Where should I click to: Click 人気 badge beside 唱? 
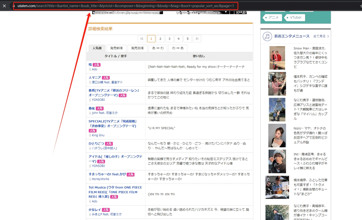point(96,65)
